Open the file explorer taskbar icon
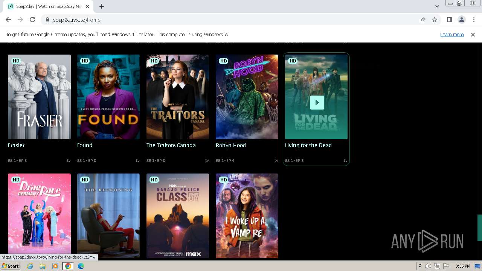 point(43,266)
